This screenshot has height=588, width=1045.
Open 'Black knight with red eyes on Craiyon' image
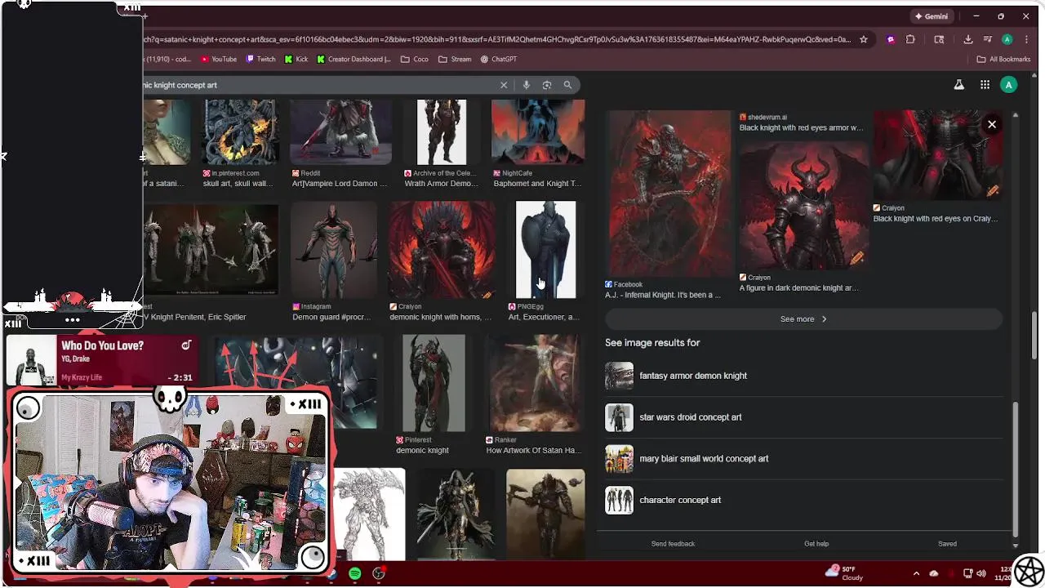tap(937, 155)
